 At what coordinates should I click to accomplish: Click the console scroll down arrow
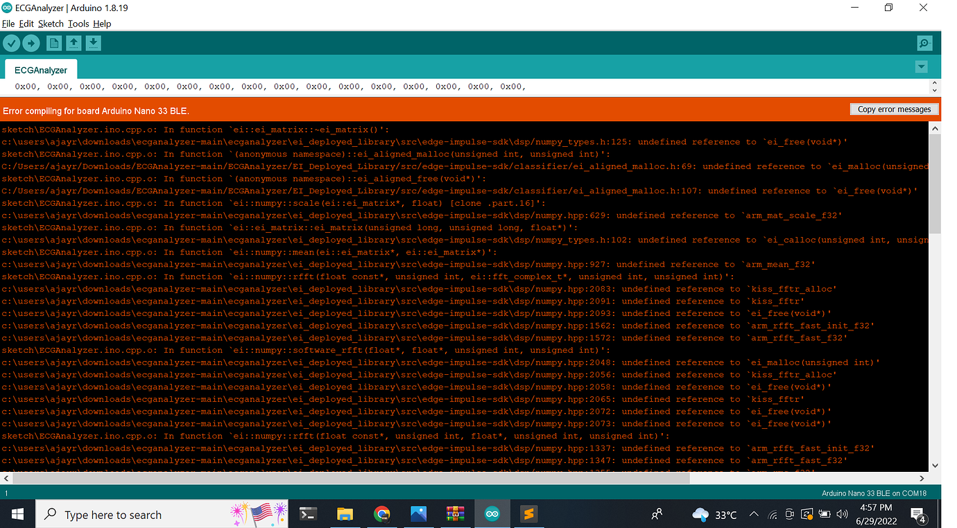click(x=935, y=466)
